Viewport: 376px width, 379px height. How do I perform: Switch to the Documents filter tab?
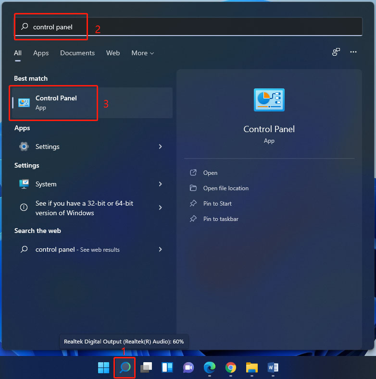[x=77, y=53]
